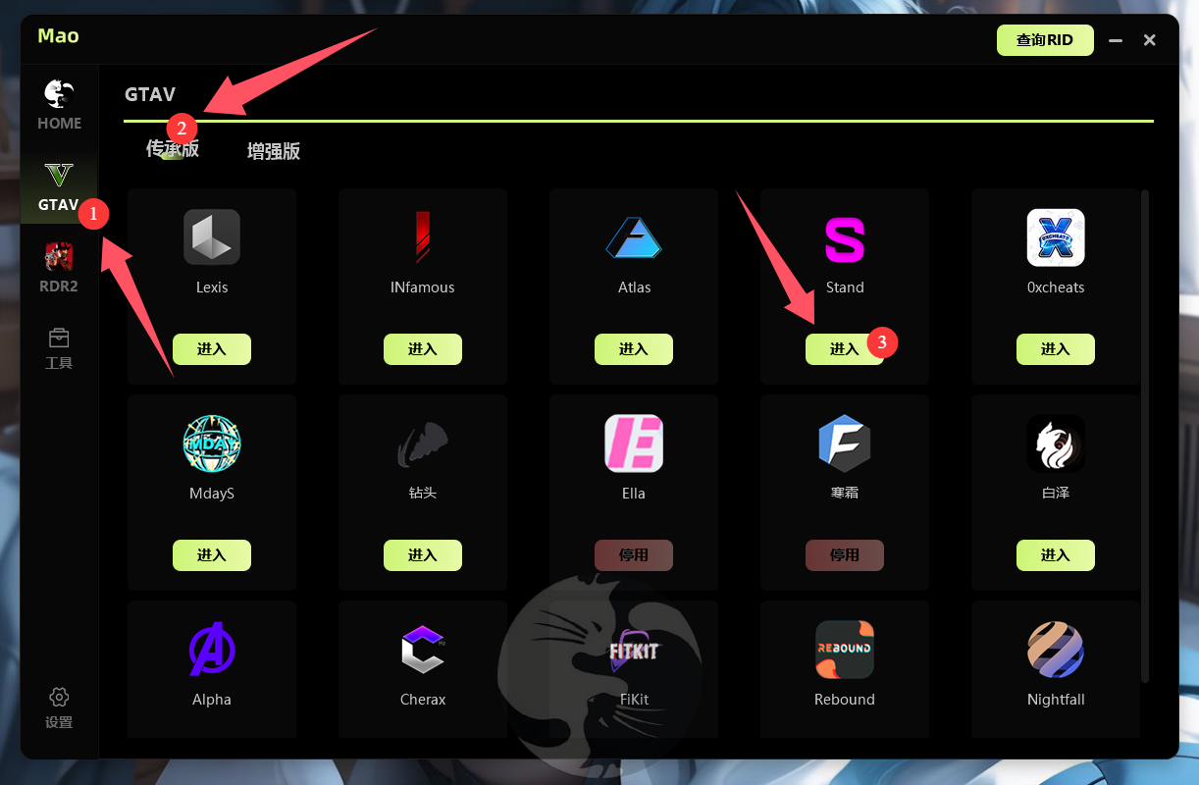Close the Mao window
Image resolution: width=1199 pixels, height=785 pixels.
1150,40
